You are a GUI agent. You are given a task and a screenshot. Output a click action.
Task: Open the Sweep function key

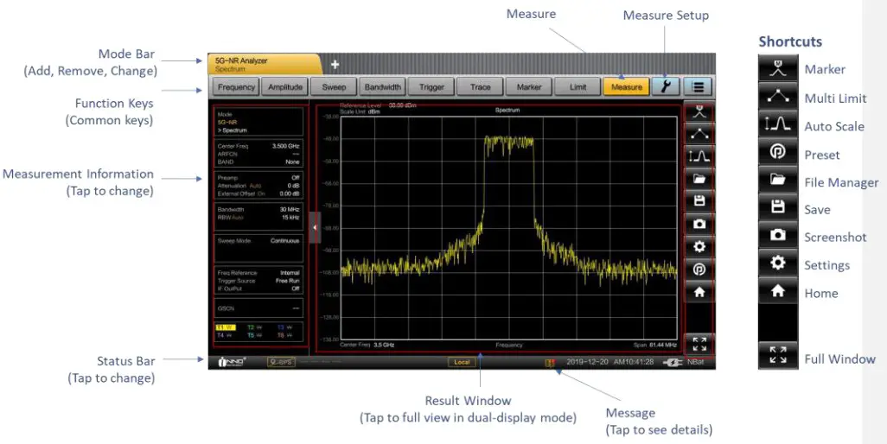[x=334, y=87]
